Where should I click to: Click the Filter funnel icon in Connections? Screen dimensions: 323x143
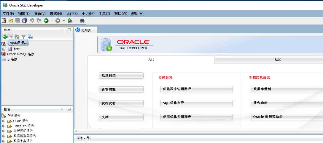coord(23,37)
